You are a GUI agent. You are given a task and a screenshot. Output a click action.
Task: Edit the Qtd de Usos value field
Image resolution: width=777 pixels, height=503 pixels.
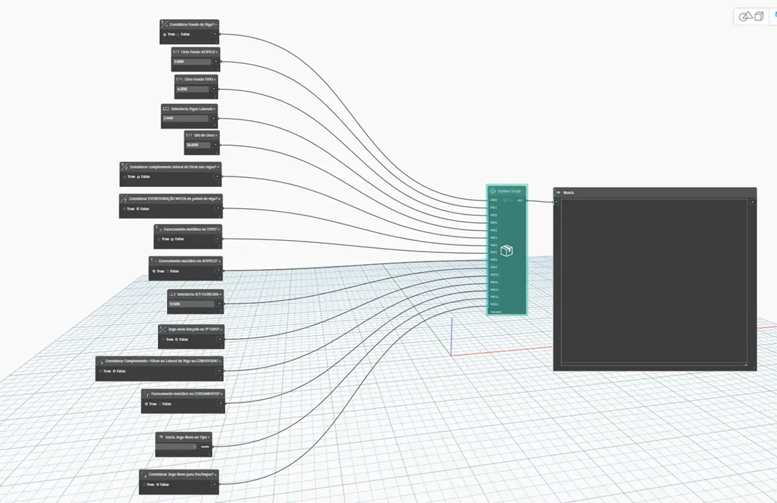pos(198,145)
